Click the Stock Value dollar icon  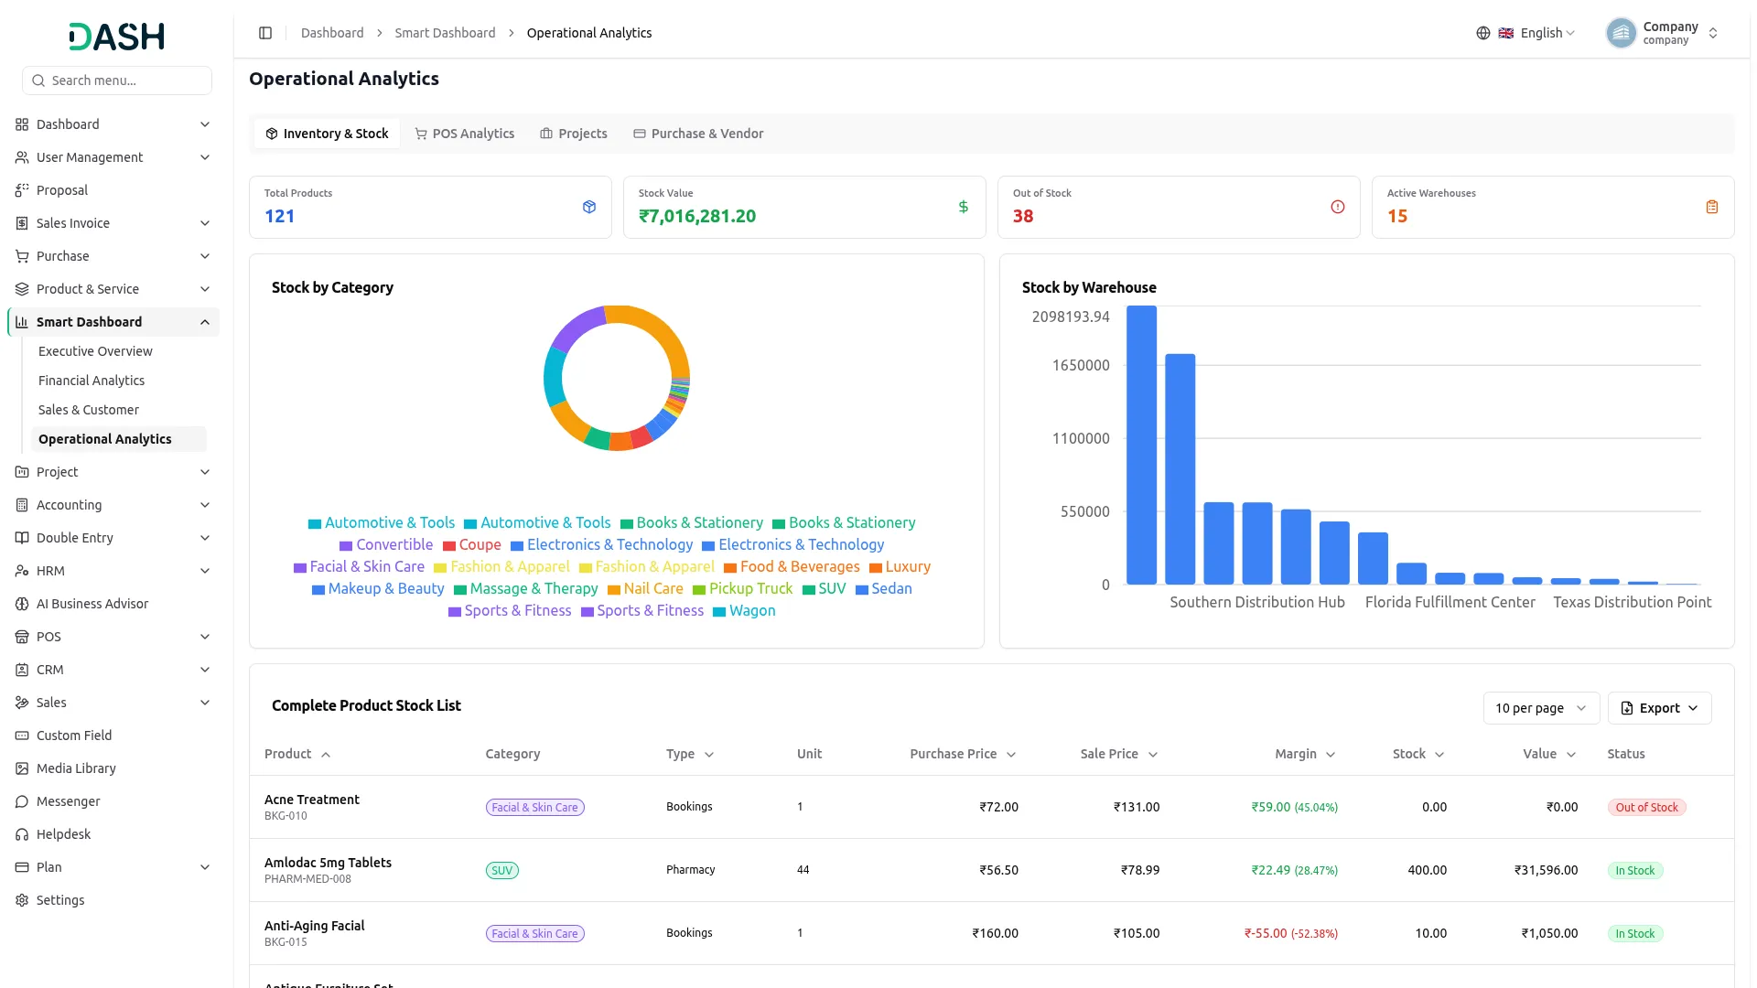(964, 207)
